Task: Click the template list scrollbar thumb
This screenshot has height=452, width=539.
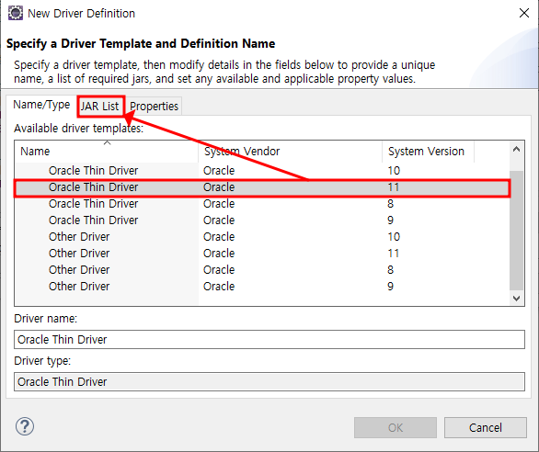Action: click(x=516, y=230)
